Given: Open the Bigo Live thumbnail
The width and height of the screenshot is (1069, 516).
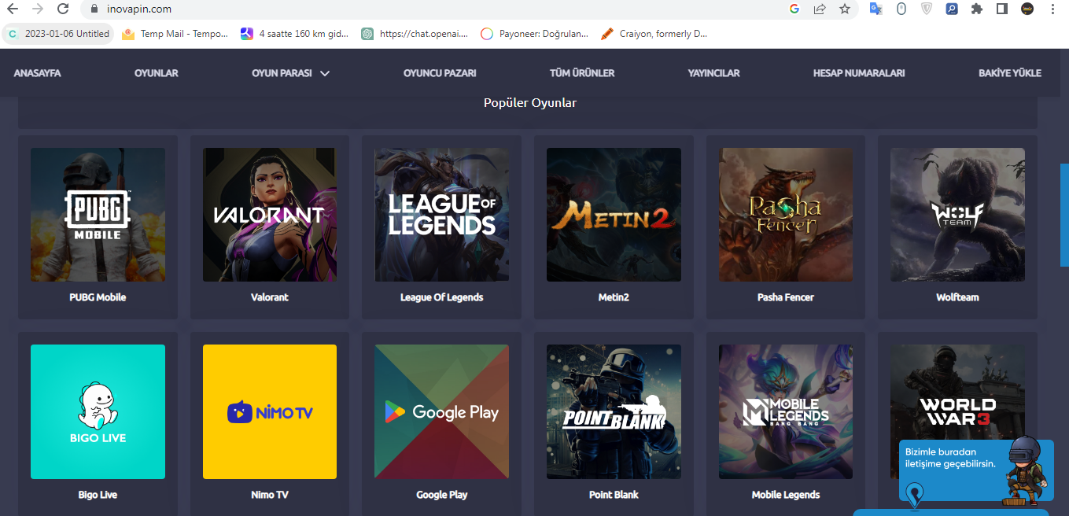Looking at the screenshot, I should (98, 411).
